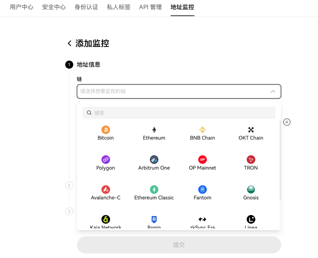Select the OKT Chain icon
Viewport: 318px width, 258px height.
point(251,130)
